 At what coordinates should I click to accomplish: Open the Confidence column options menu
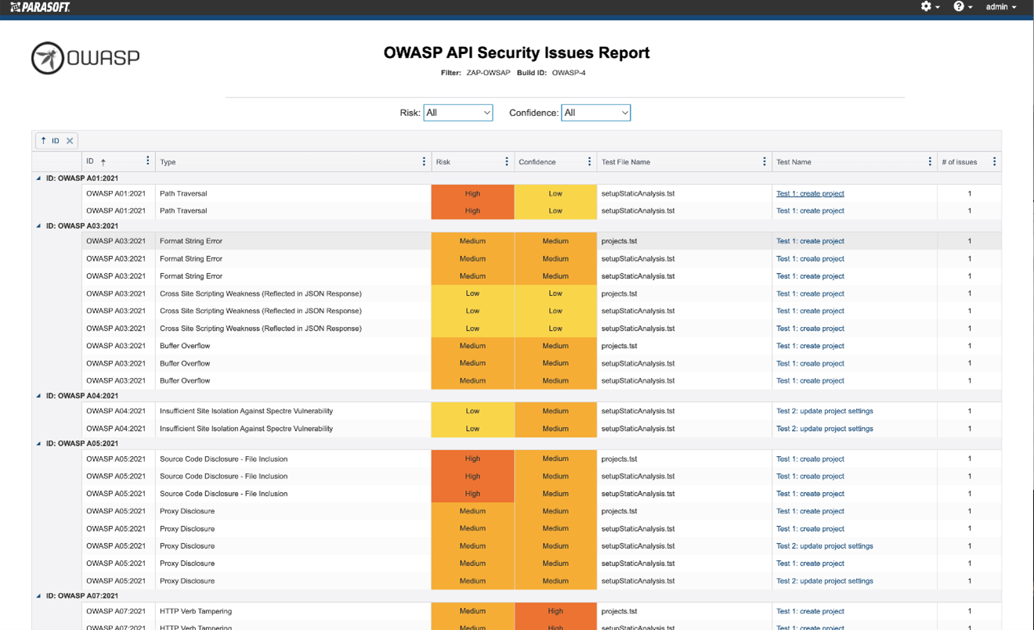click(588, 161)
